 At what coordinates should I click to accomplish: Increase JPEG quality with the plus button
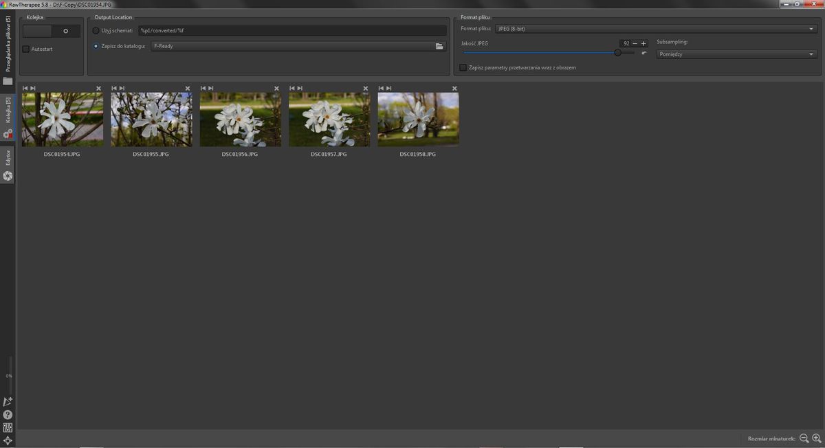tap(643, 43)
